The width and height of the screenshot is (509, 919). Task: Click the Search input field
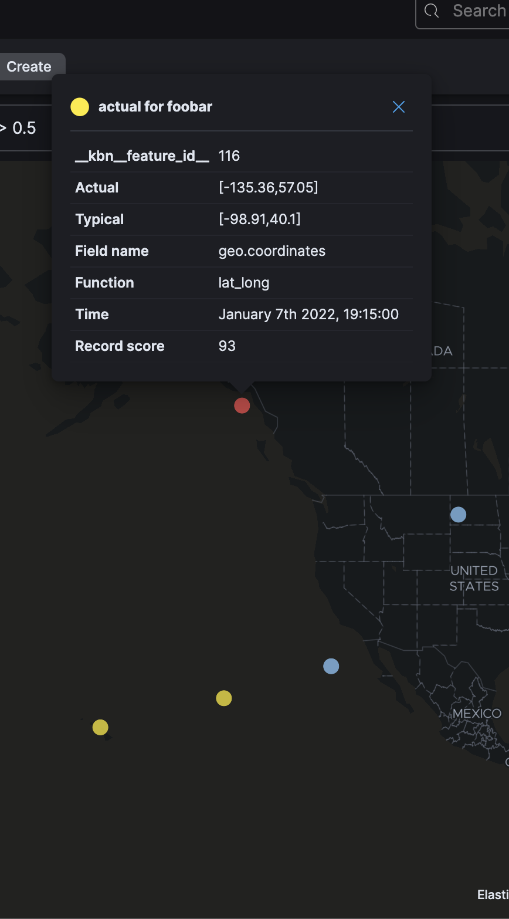[479, 11]
